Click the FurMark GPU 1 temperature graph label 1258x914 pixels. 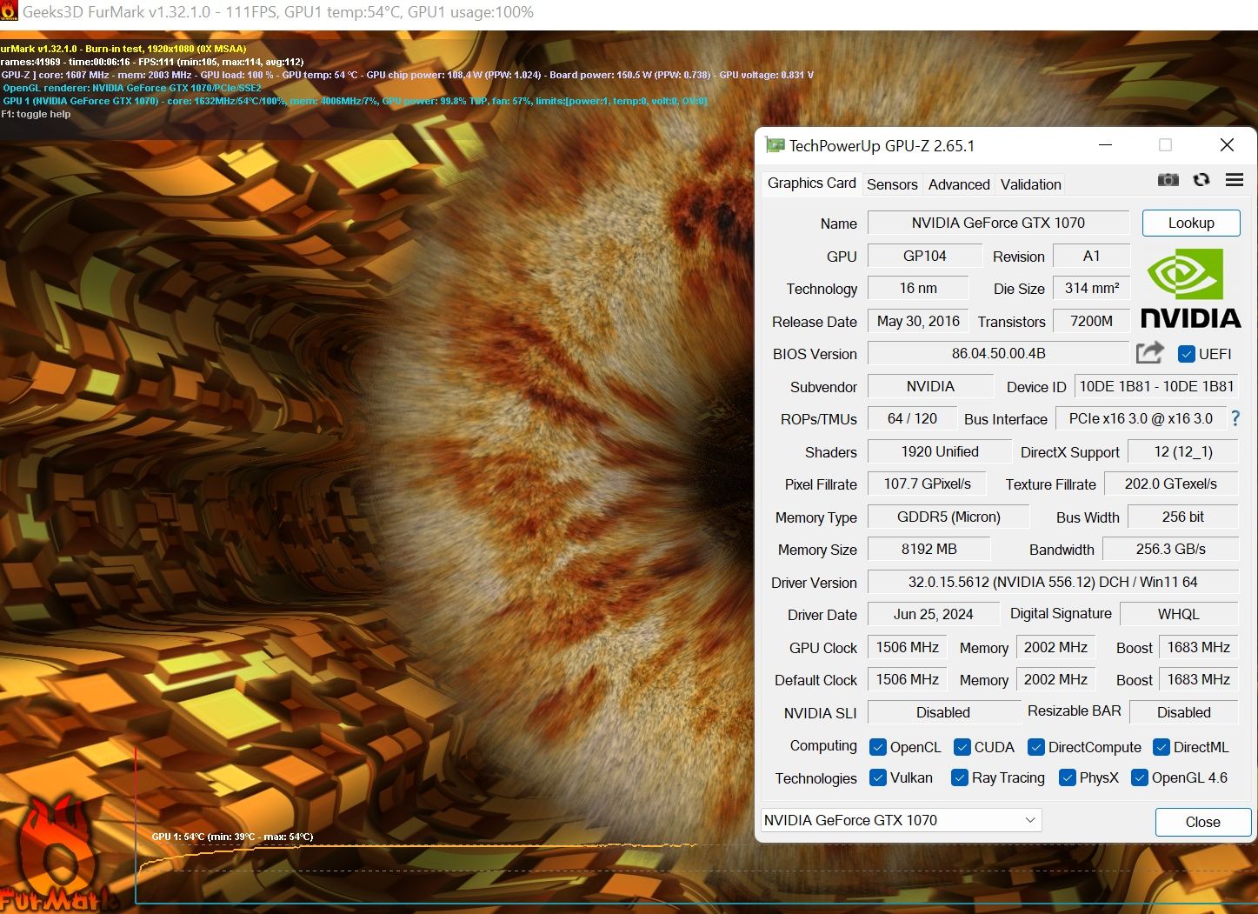pos(232,837)
